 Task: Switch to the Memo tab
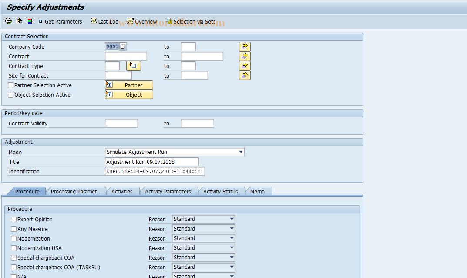pyautogui.click(x=257, y=191)
